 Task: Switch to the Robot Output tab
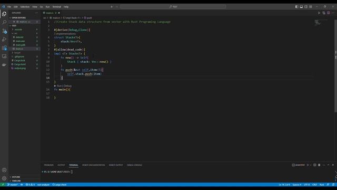point(116,165)
